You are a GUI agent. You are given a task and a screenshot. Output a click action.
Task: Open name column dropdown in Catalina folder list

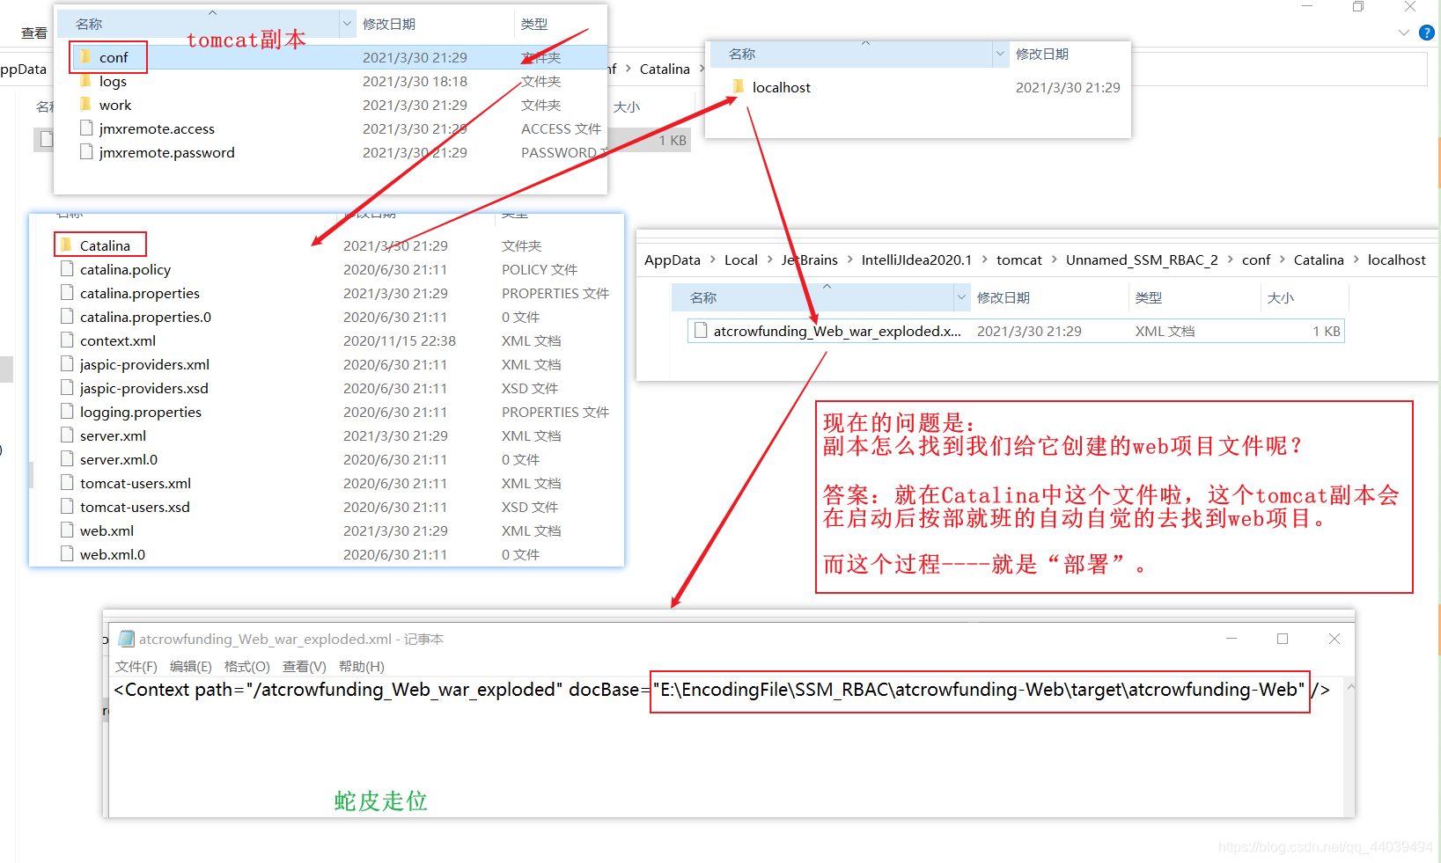coord(1000,54)
